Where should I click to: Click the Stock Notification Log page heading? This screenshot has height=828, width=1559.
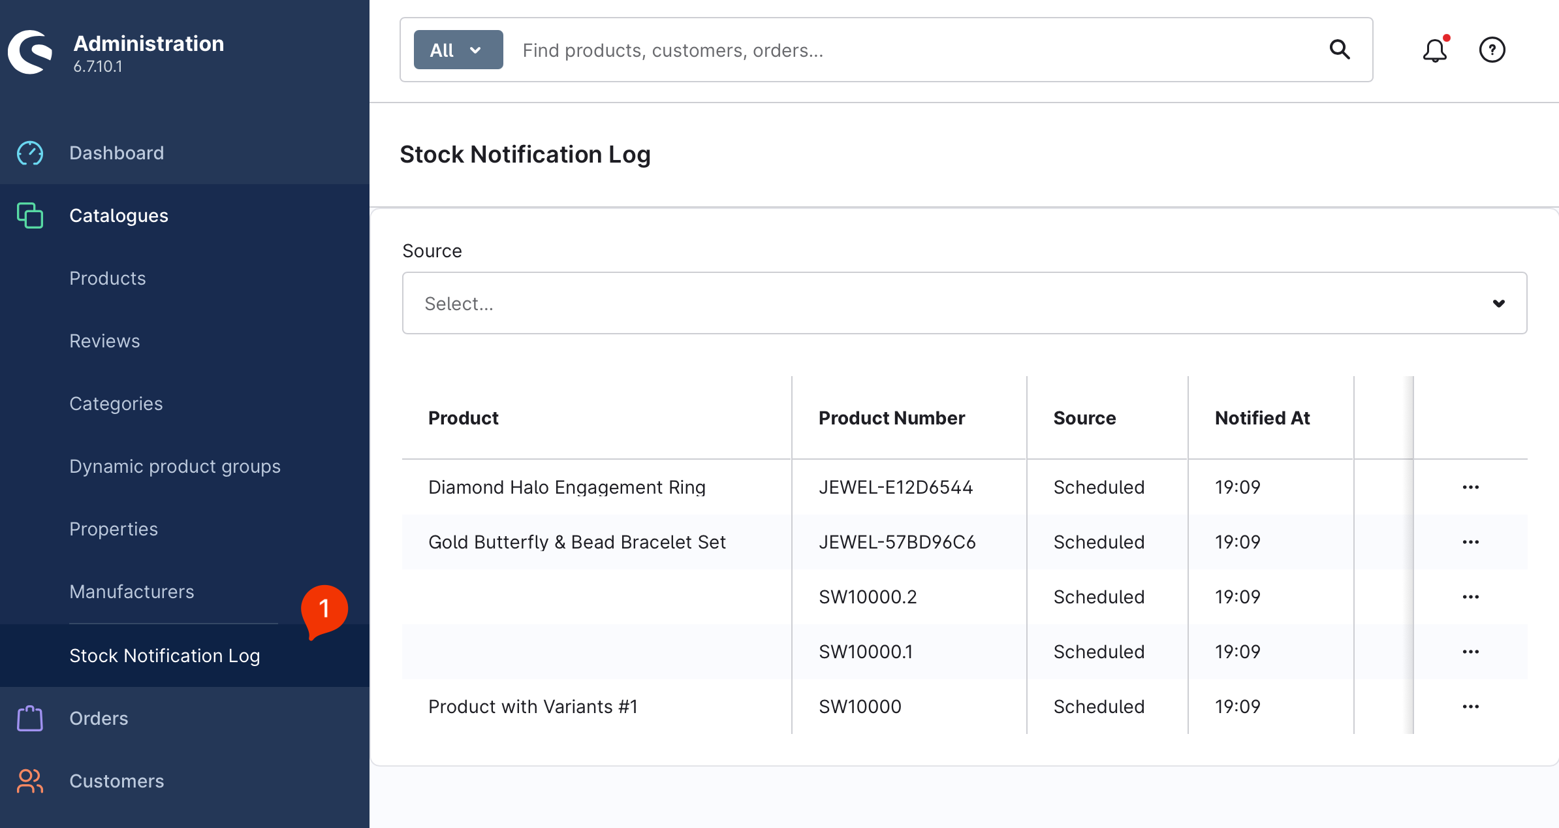(x=525, y=155)
